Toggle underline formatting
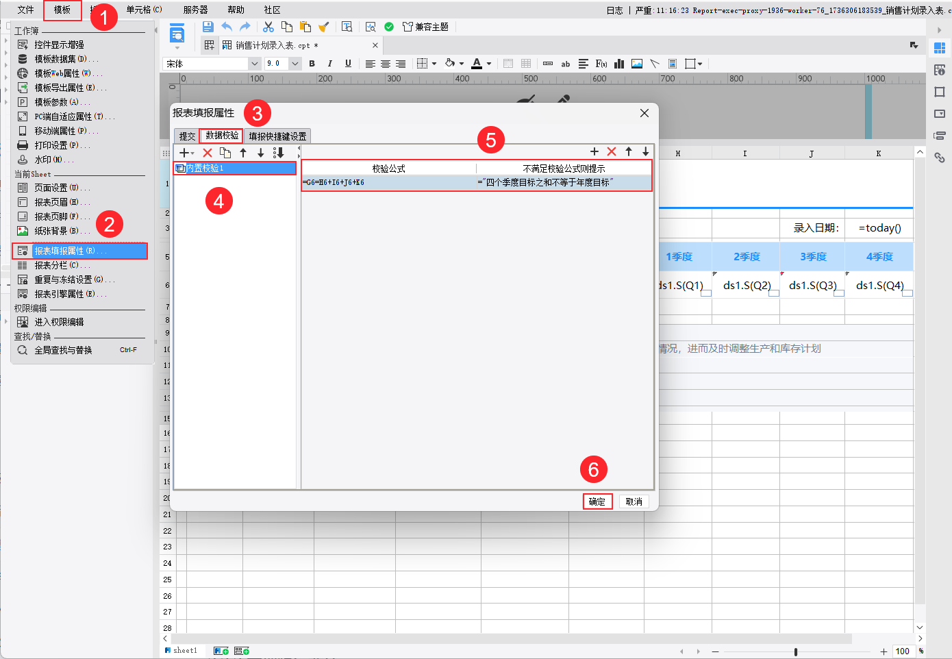The width and height of the screenshot is (952, 659). pyautogui.click(x=348, y=64)
